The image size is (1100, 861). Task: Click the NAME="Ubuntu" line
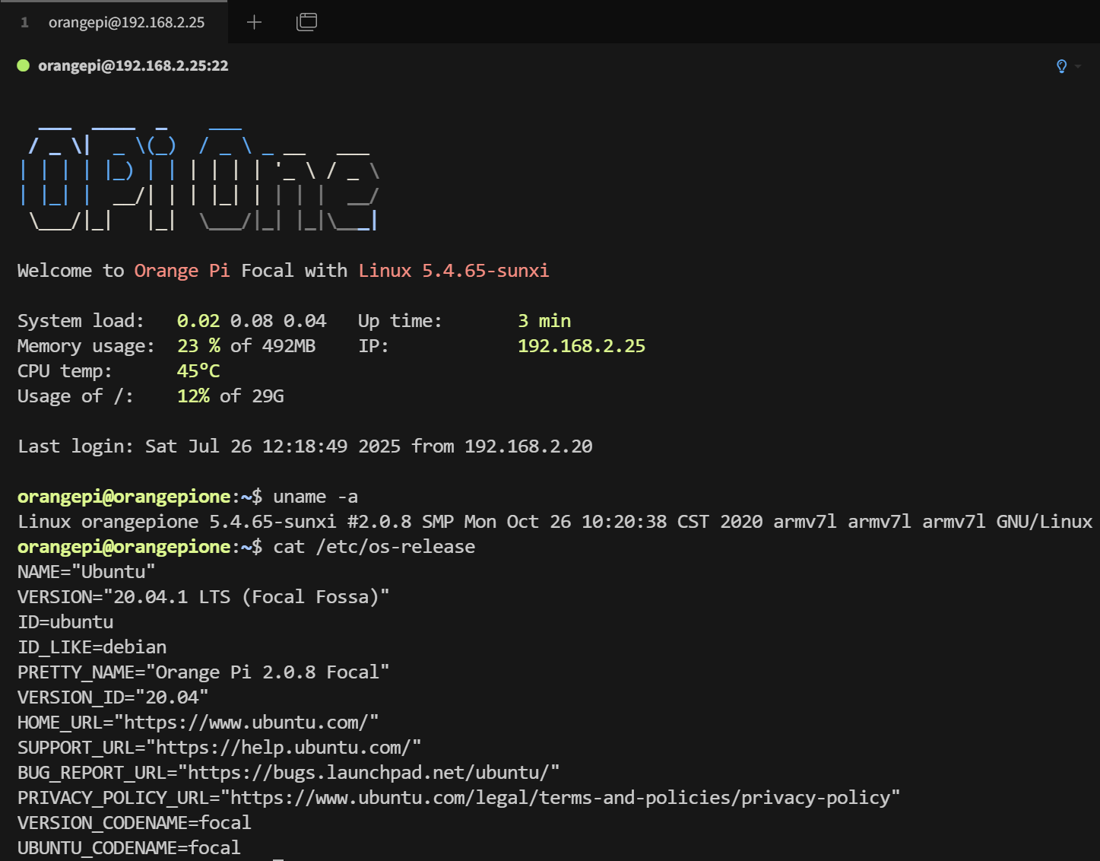pyautogui.click(x=87, y=572)
